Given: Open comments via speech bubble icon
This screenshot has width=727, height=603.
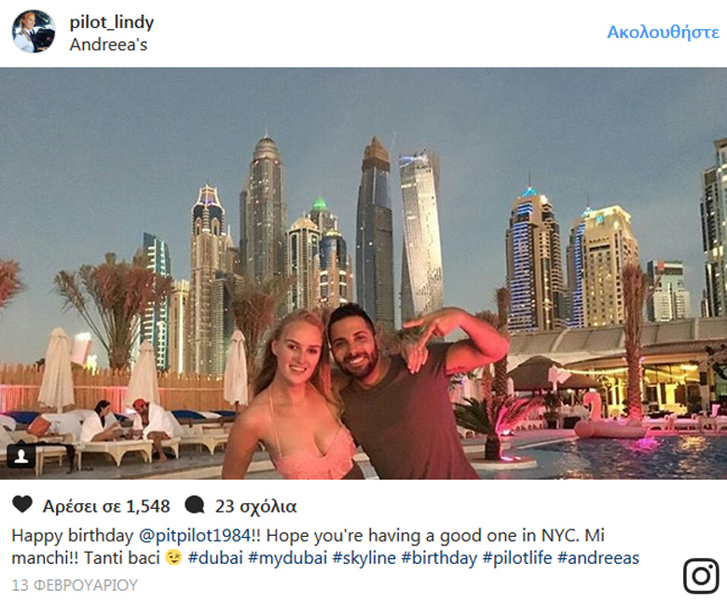Looking at the screenshot, I should pyautogui.click(x=195, y=505).
